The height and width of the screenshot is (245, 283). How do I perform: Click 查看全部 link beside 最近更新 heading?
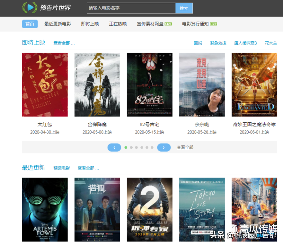click(x=88, y=168)
